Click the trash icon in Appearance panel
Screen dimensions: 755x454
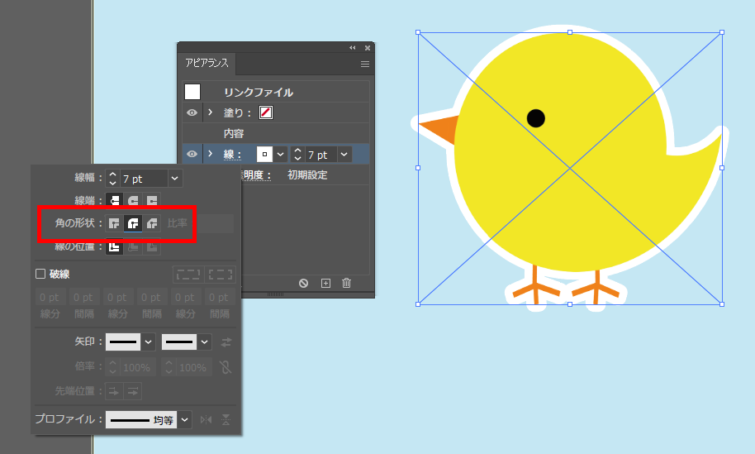tap(346, 283)
